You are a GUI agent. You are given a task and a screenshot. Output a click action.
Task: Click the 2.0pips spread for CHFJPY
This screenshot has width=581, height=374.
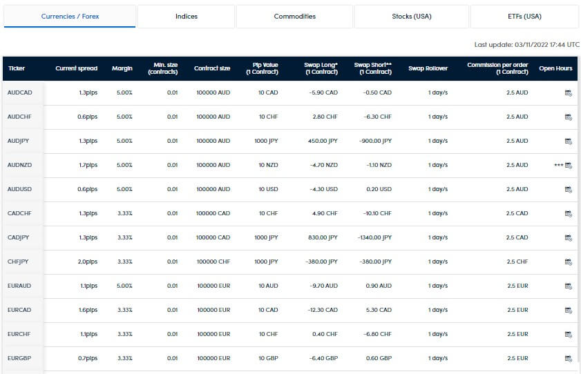88,262
